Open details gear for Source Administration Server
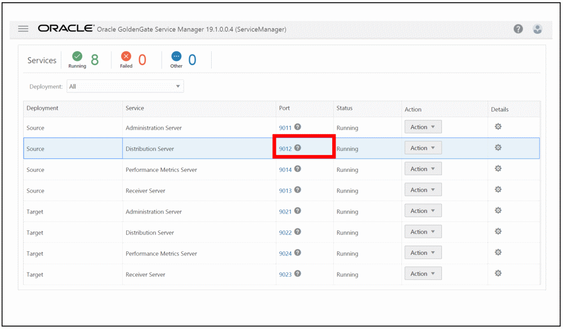The height and width of the screenshot is (329, 563). click(498, 127)
